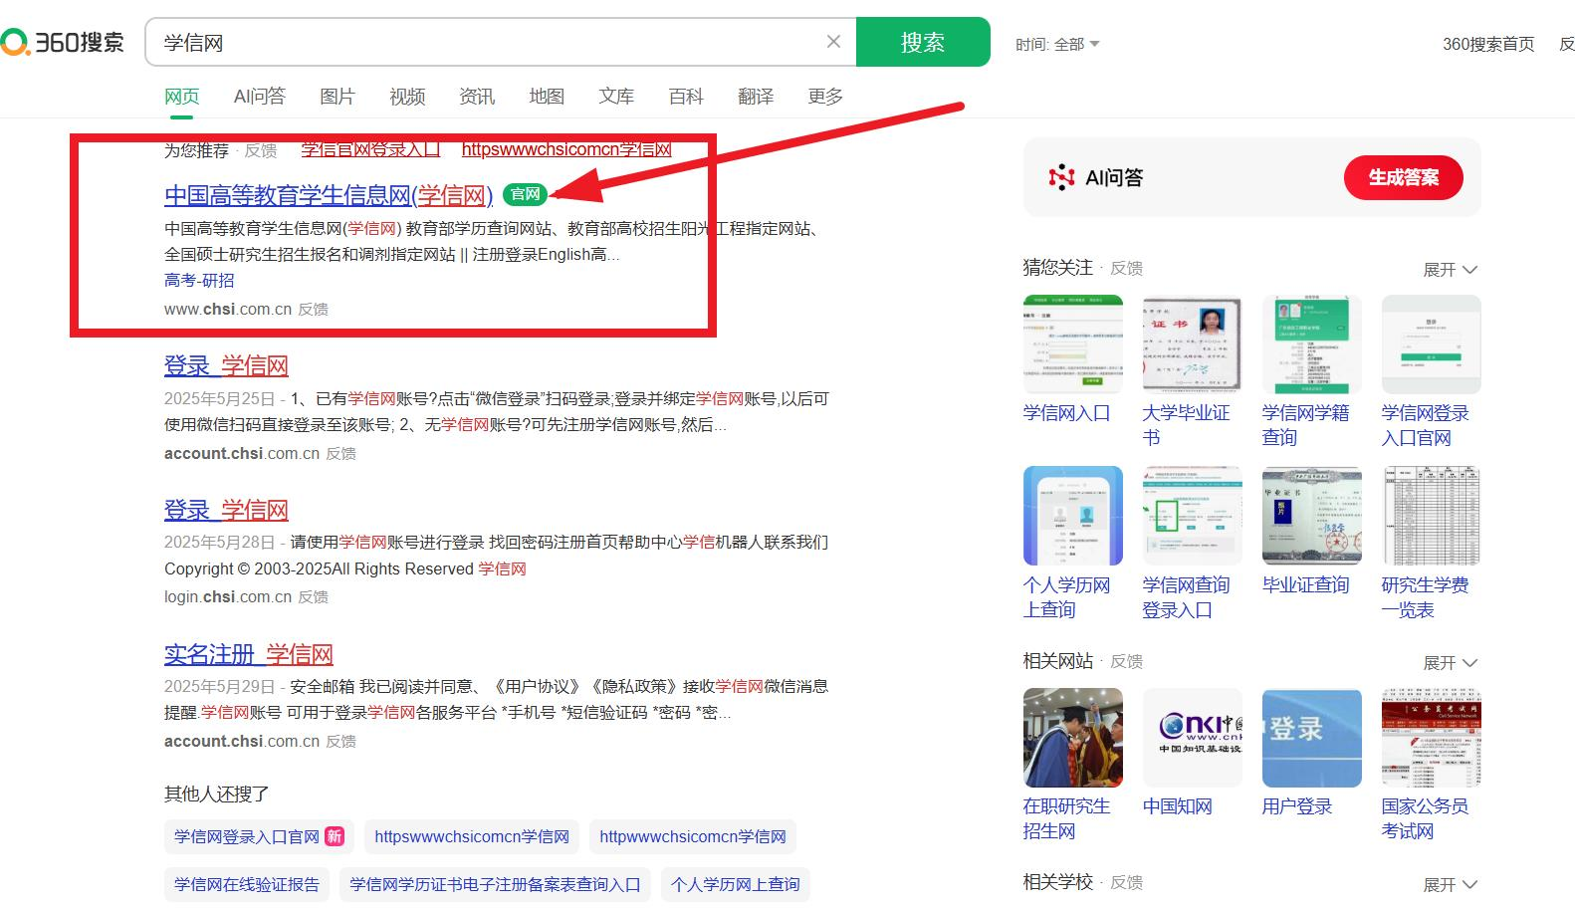Click recommended link 学信官网登录入口
The image size is (1575, 908).
pyautogui.click(x=370, y=149)
